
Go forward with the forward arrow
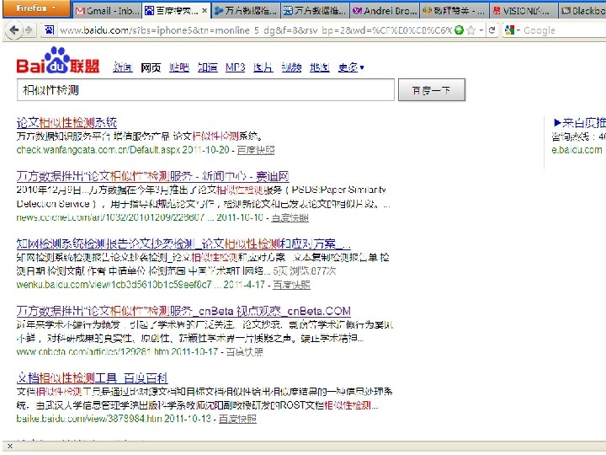(29, 29)
